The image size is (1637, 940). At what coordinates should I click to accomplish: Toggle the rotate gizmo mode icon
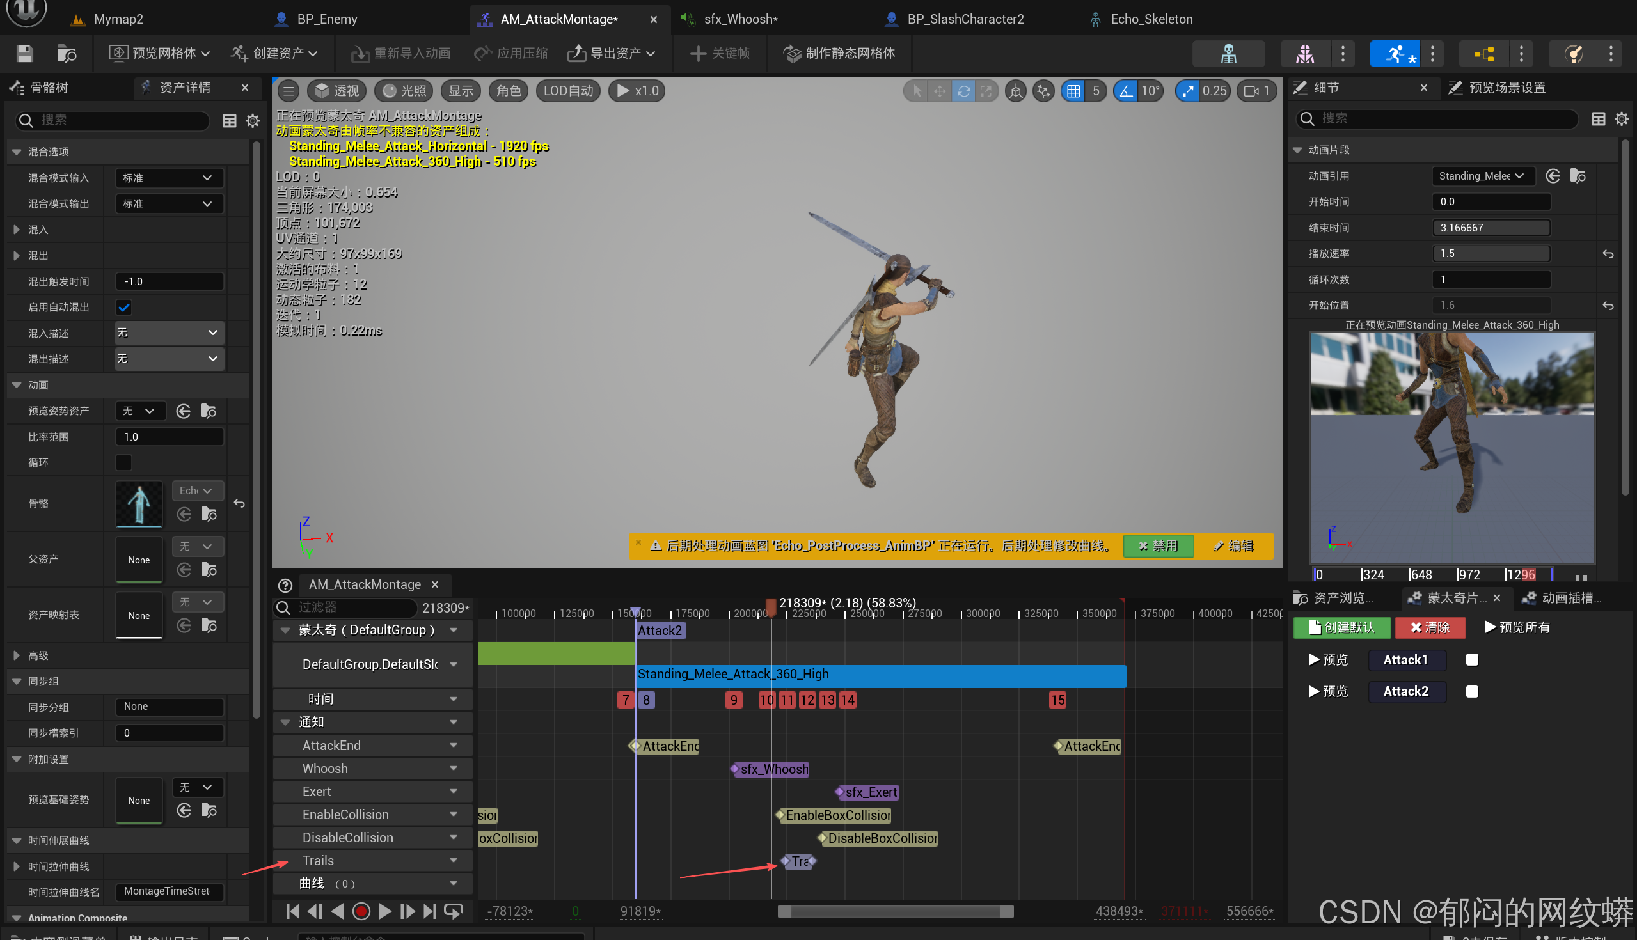963,91
